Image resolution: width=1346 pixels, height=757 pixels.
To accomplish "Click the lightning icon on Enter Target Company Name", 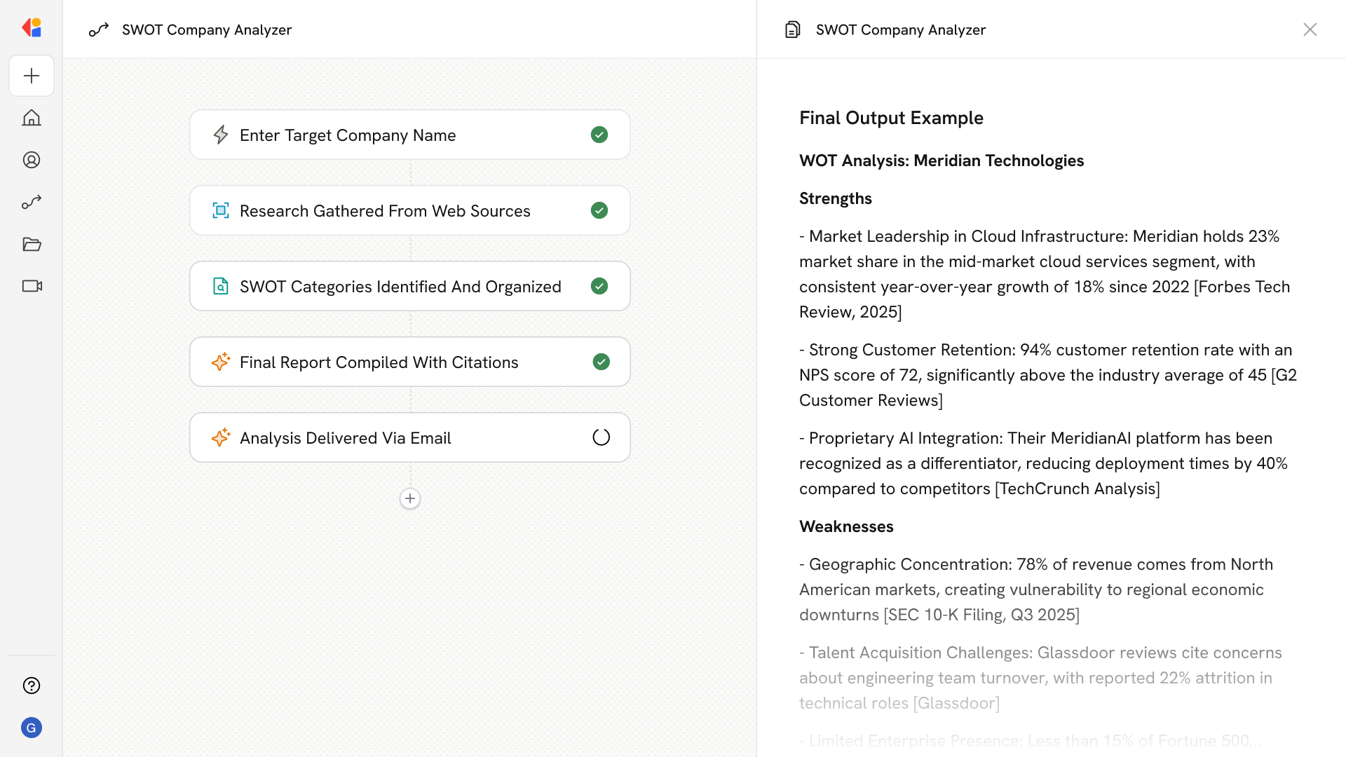I will pos(221,135).
